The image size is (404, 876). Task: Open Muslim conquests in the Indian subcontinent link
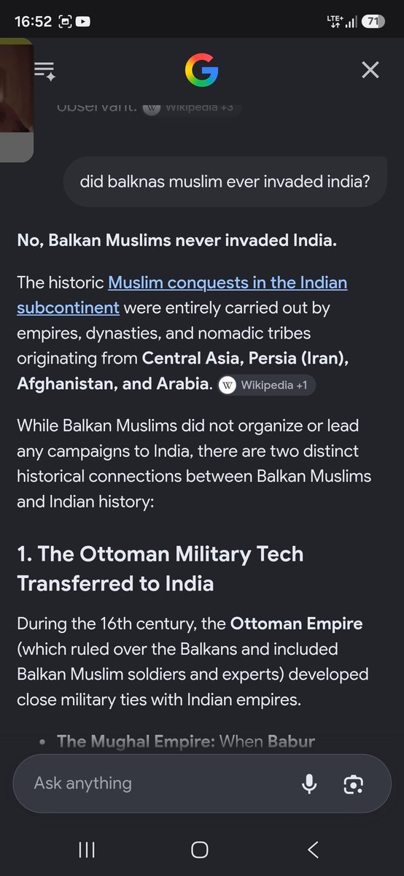pos(182,295)
